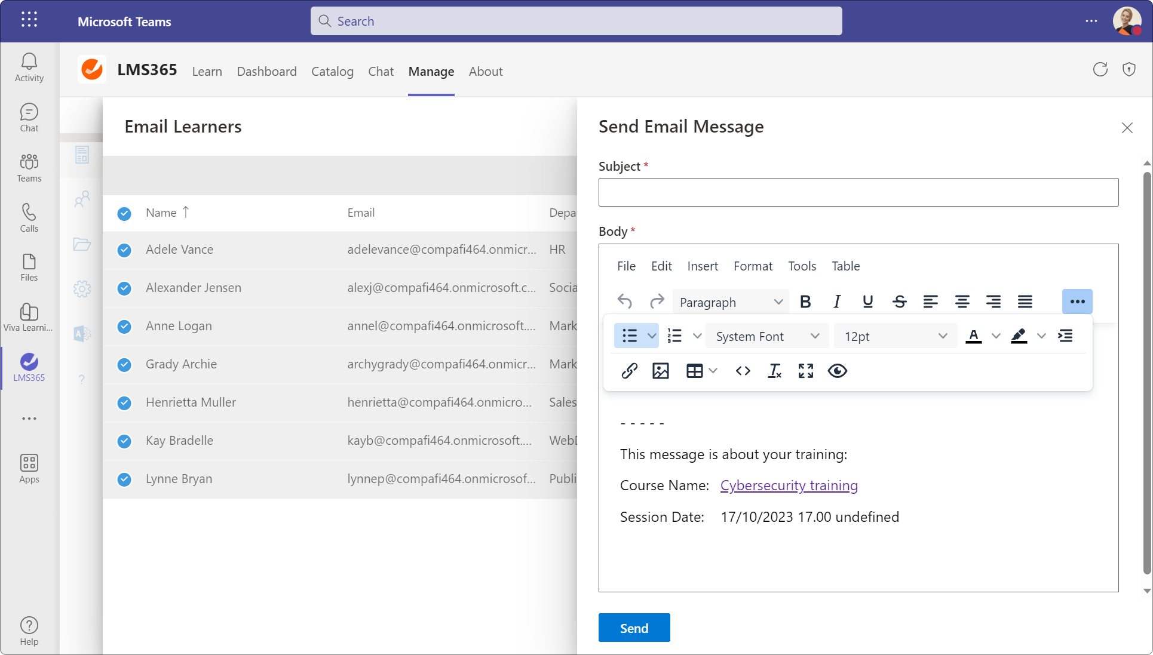Toggle select-all checkbox in header
The width and height of the screenshot is (1153, 655).
pos(124,214)
